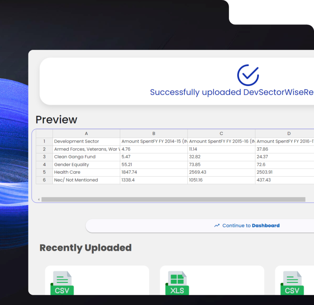
Task: Click the 'Armed Forces, Veterans, War' cell
Action: (86, 149)
